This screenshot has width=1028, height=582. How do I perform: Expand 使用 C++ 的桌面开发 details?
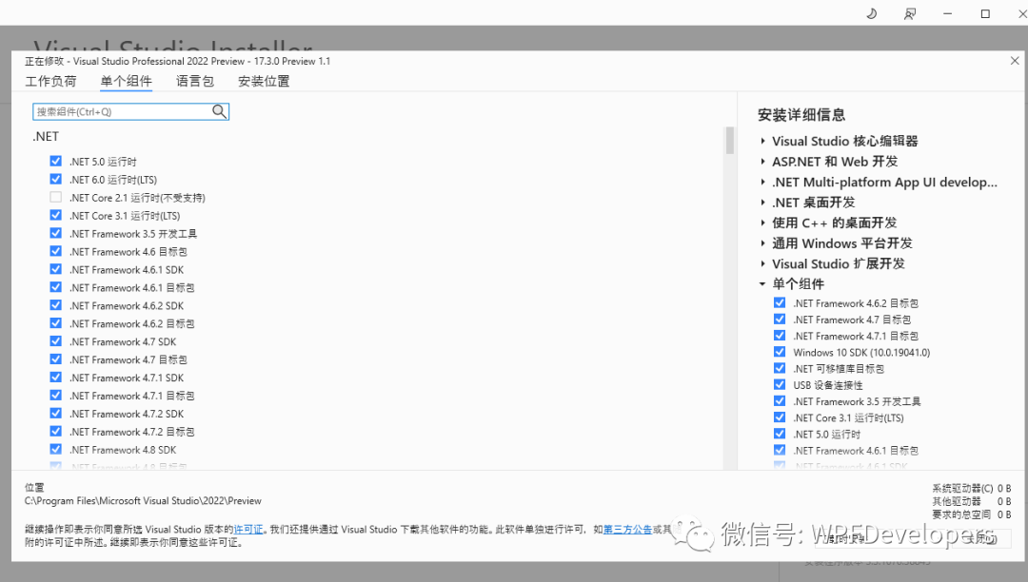coord(762,223)
